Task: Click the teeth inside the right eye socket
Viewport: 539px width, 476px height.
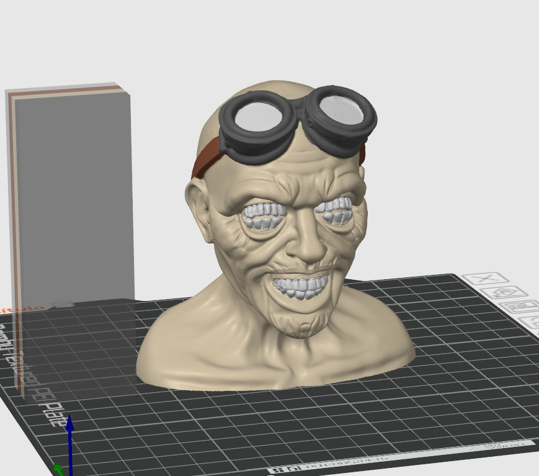Action: 336,211
